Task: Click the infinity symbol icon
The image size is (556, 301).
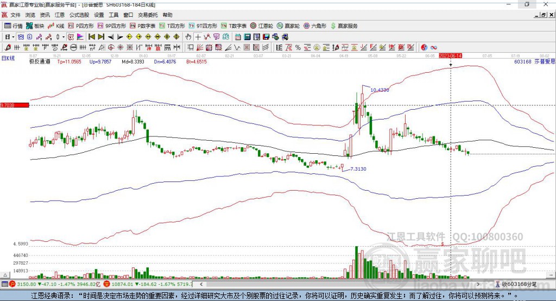Action: point(434,48)
